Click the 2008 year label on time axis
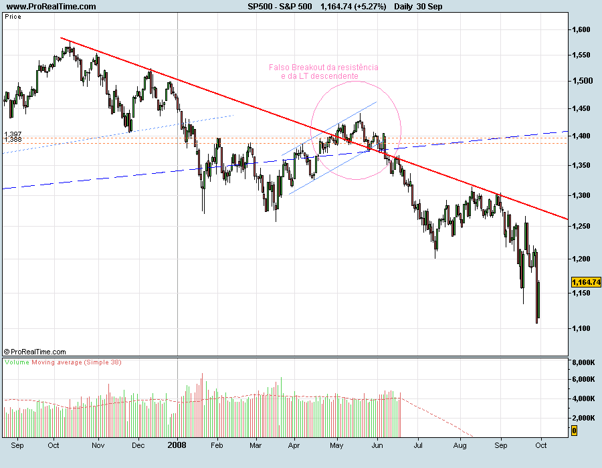 pyautogui.click(x=177, y=445)
